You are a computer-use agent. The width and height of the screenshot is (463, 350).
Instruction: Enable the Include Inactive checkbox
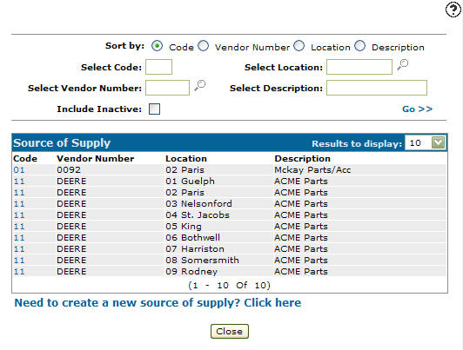(154, 109)
